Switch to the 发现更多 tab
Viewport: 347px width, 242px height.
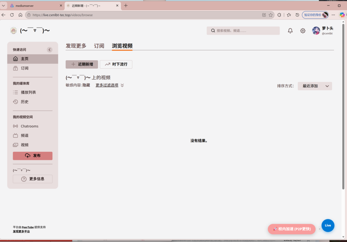pos(76,46)
